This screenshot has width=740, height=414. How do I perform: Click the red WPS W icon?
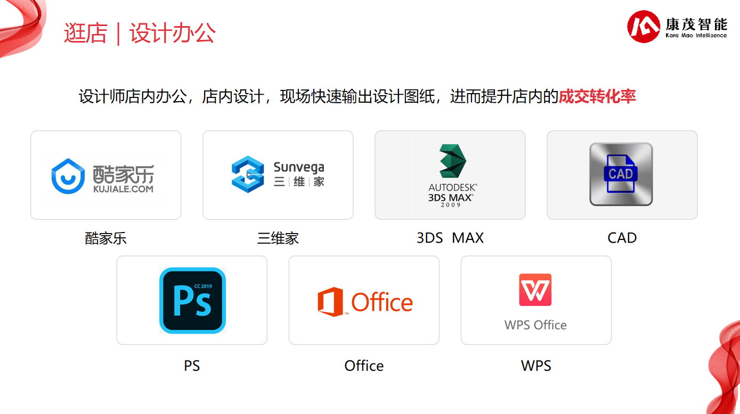[x=535, y=289]
